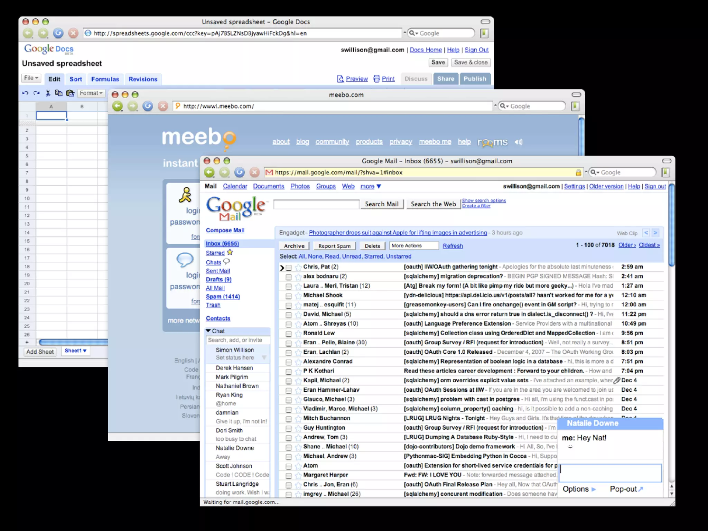Star the Chris, Pat oauth email
708x531 pixels.
click(298, 267)
